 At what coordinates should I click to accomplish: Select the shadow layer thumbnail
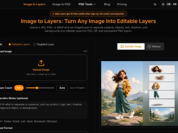tap(162, 103)
